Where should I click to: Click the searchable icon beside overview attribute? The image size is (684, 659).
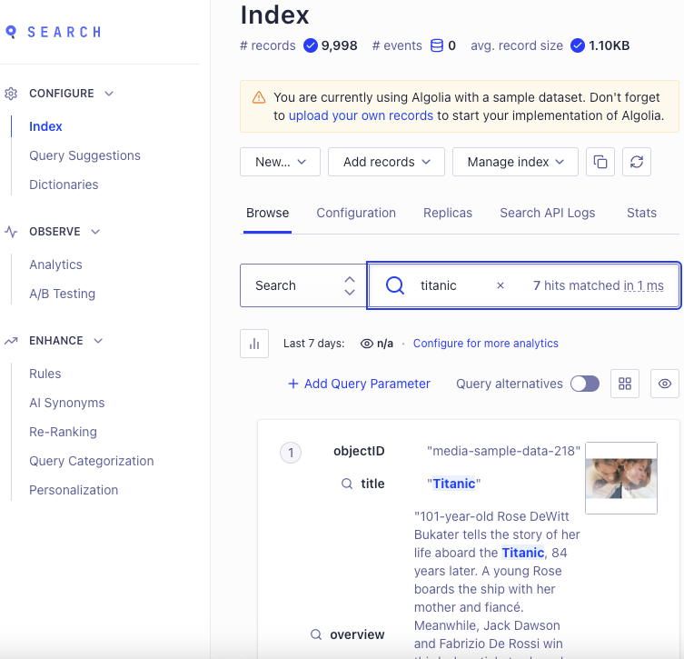(x=316, y=634)
